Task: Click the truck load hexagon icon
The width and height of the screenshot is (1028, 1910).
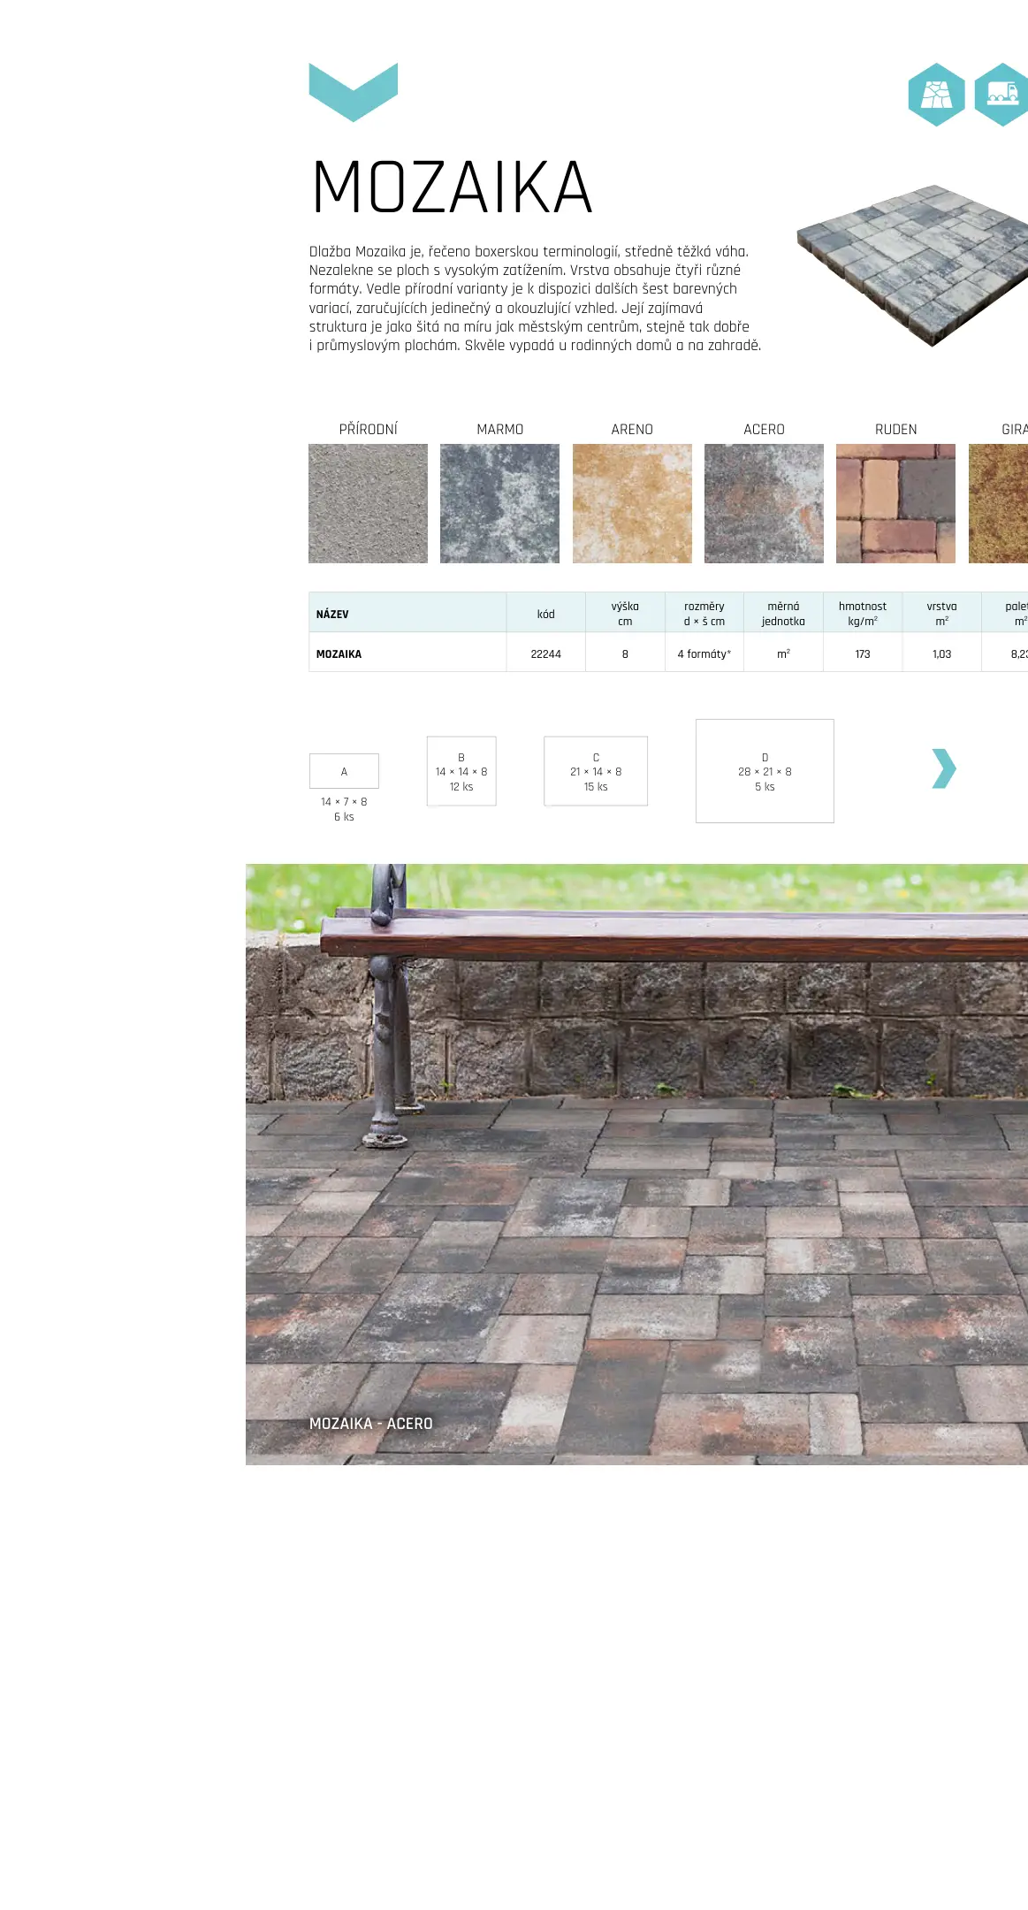Action: (x=1002, y=95)
